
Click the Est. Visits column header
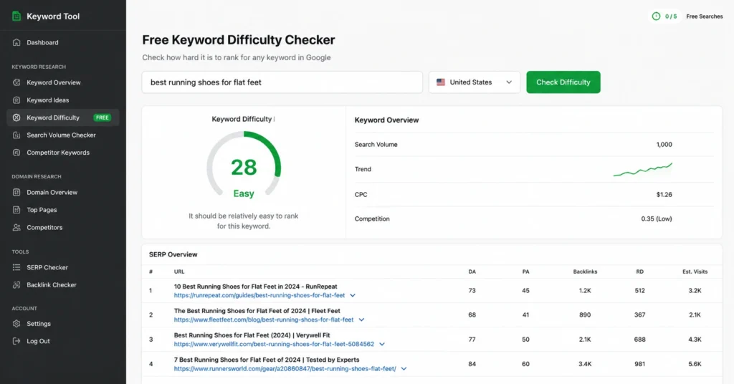pyautogui.click(x=695, y=272)
